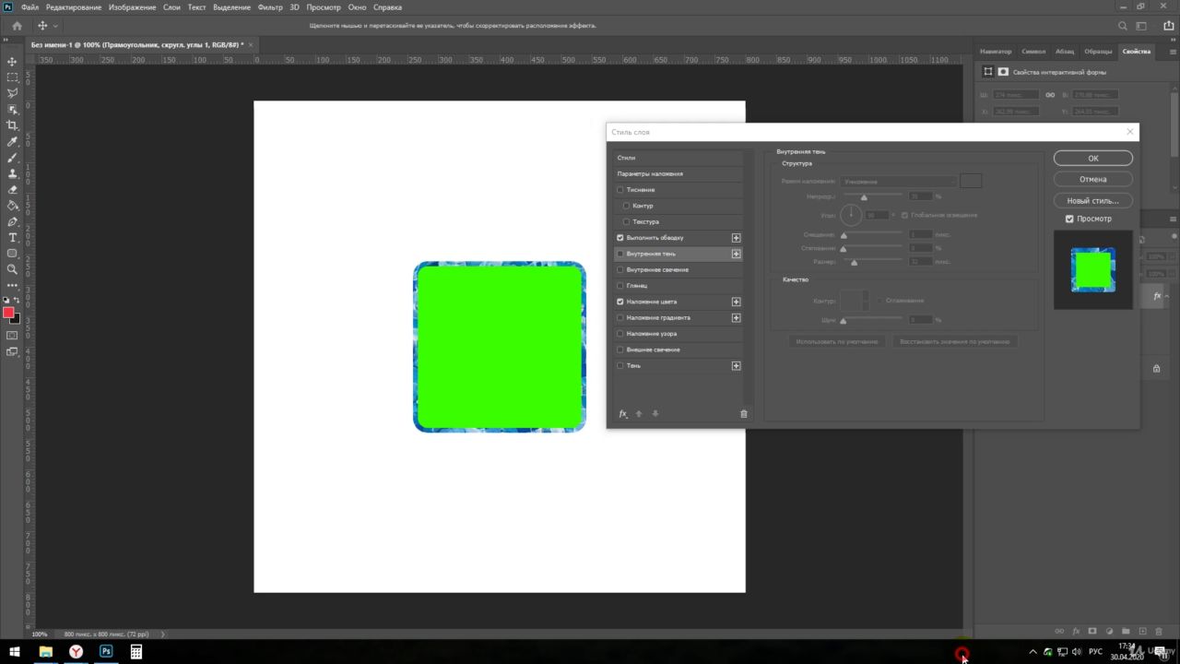
Task: Open the workspace switcher icon
Action: tap(1142, 26)
